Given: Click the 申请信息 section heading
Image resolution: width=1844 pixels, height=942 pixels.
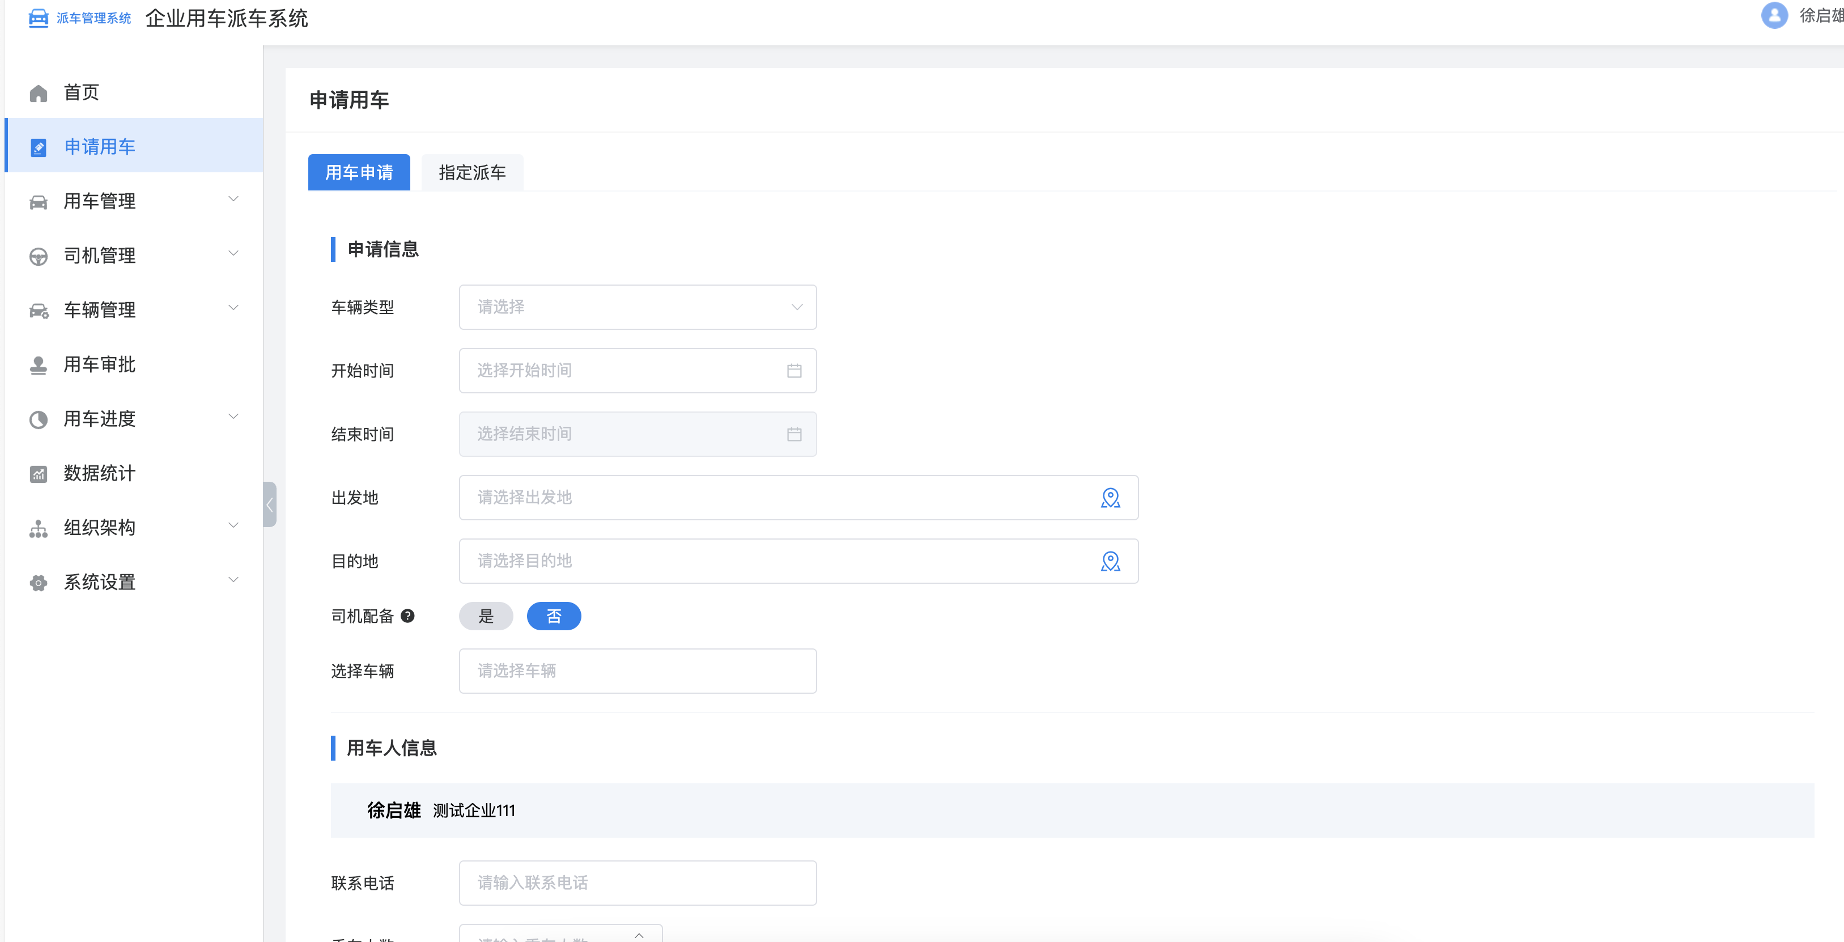Looking at the screenshot, I should click(383, 249).
